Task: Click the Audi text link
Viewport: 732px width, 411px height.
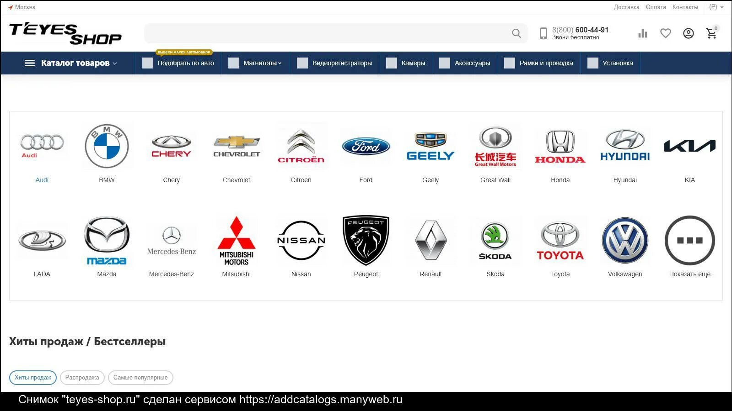Action: (42, 180)
